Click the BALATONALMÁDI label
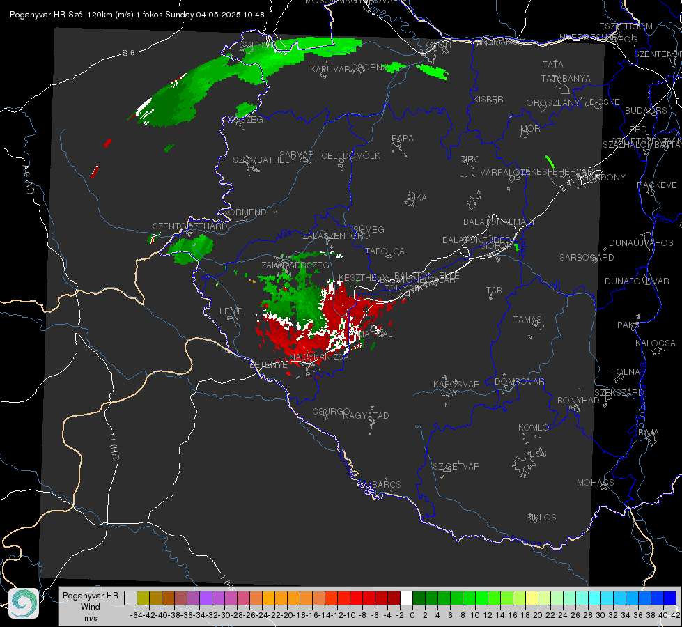Screen dimensions: 682x627 point(499,222)
